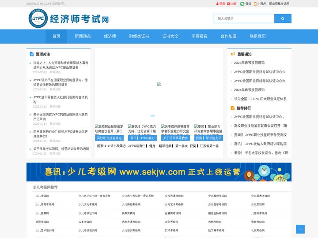The width and height of the screenshot is (318, 238).
Task: Open the 少儿教师考试网 link
Action: click(x=217, y=196)
